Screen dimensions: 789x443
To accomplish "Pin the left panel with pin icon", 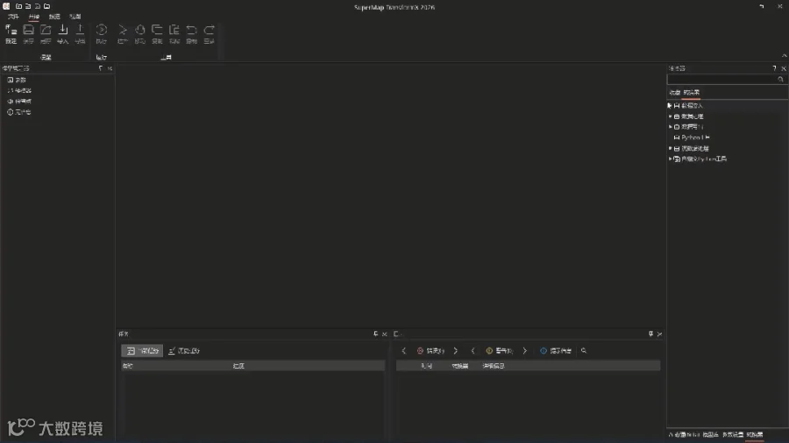I will tap(101, 68).
